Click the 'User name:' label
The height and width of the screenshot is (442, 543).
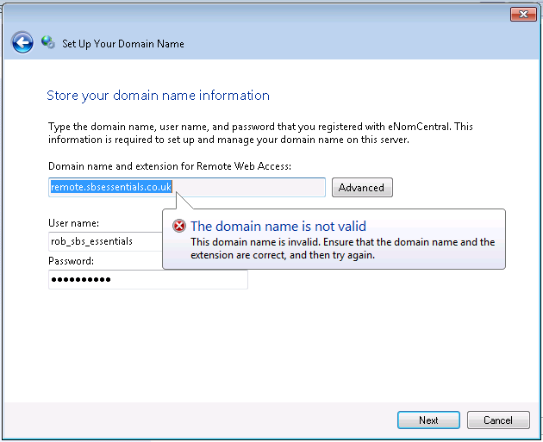click(x=73, y=224)
